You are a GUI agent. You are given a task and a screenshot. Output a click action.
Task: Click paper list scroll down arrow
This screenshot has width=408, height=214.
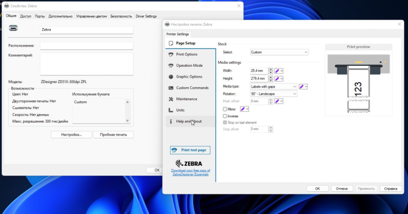click(127, 121)
